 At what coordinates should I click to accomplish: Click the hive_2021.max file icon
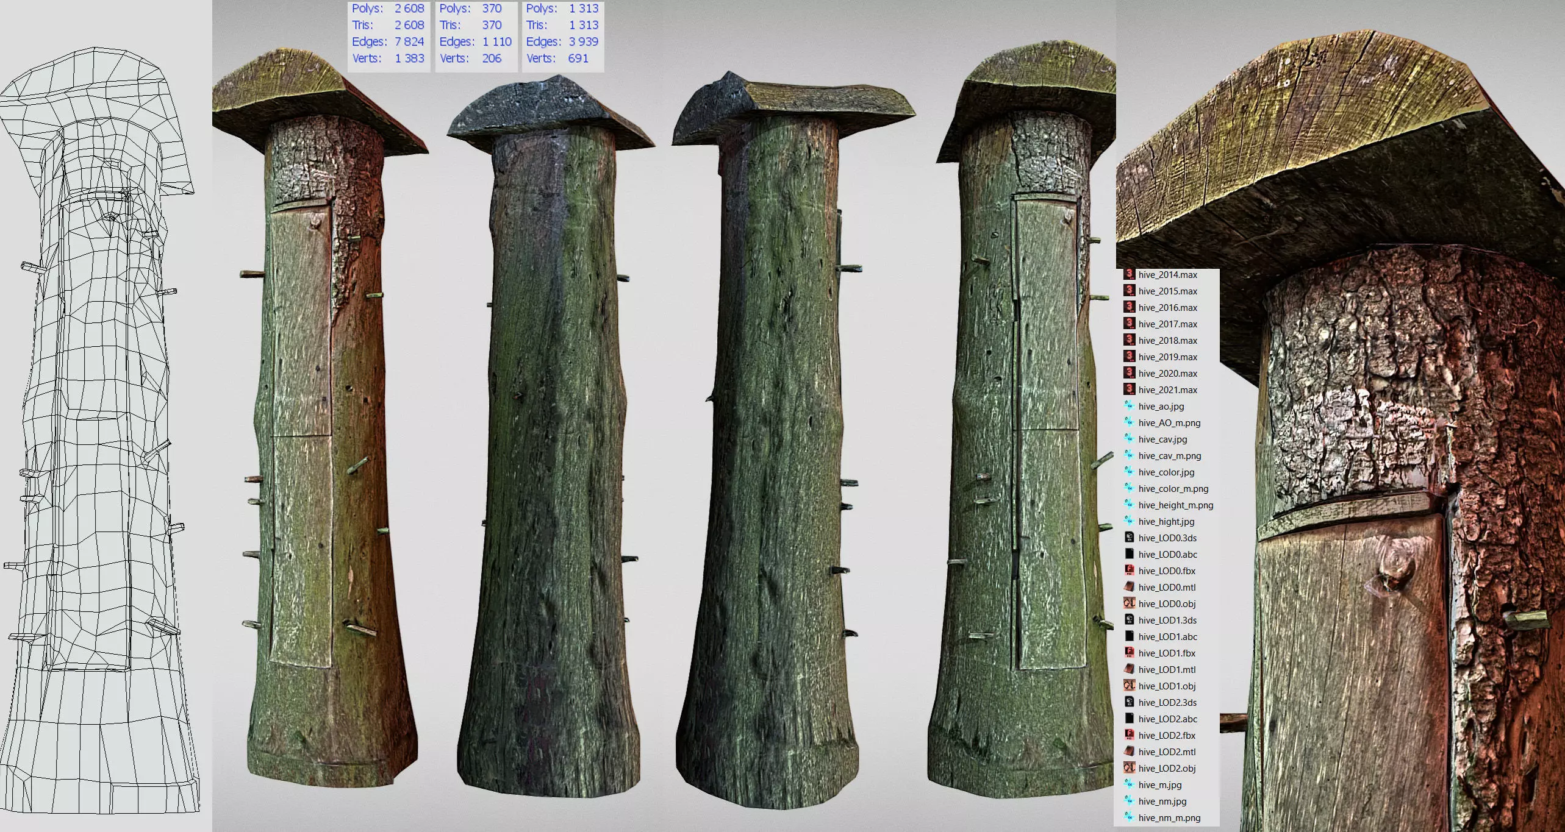[x=1129, y=389]
